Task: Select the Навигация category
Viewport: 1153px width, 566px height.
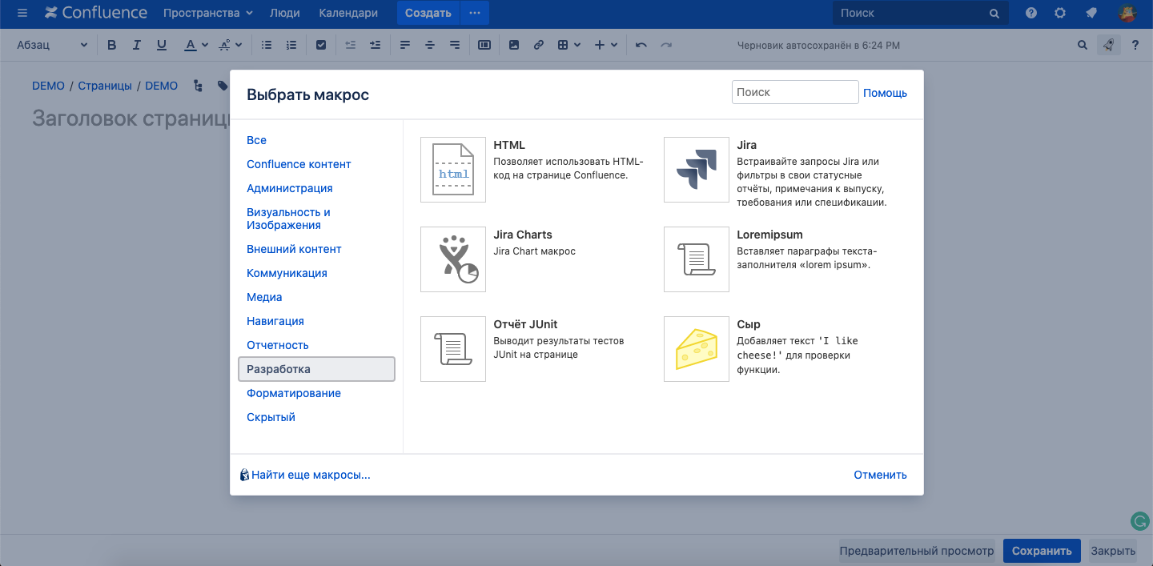Action: [x=275, y=321]
